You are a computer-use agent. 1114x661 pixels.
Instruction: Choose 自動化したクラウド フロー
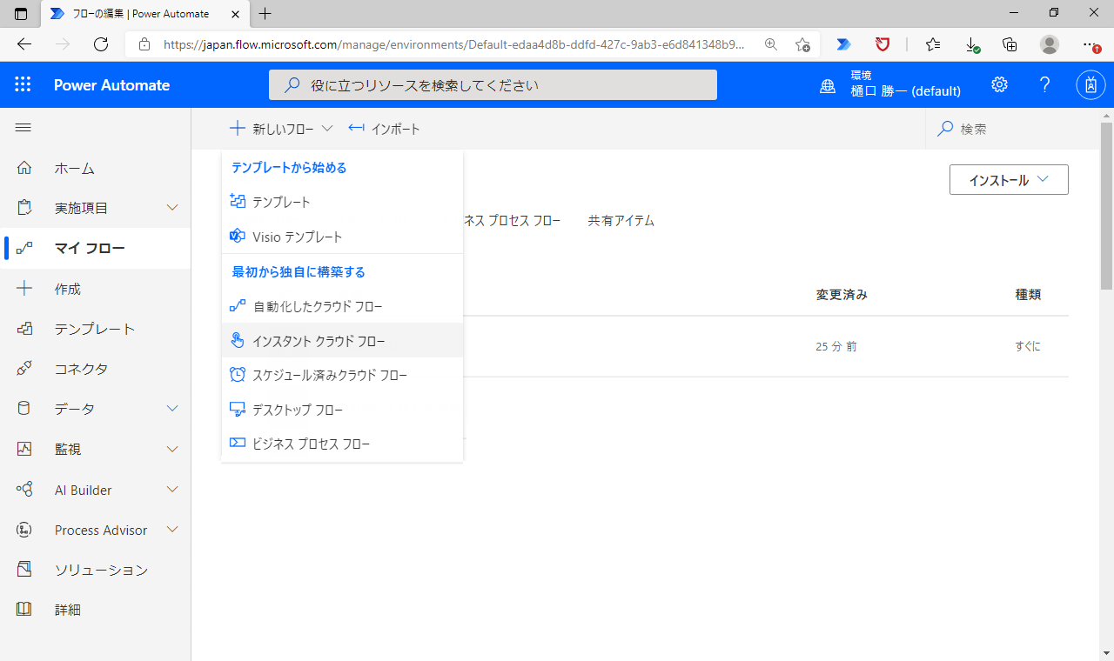(x=342, y=306)
